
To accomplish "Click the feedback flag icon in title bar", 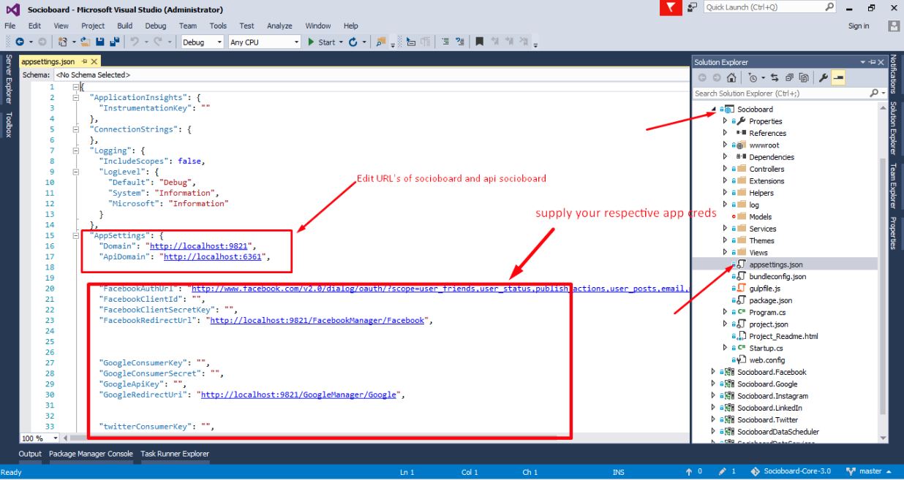I will click(x=670, y=7).
